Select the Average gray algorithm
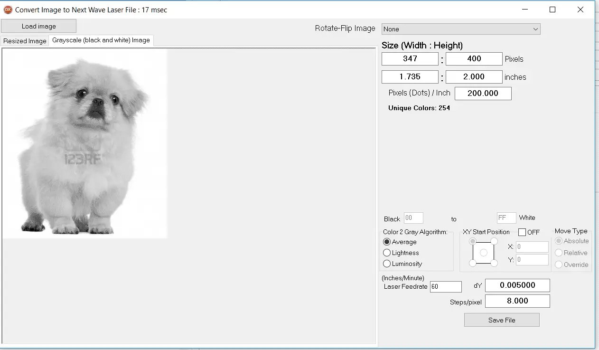This screenshot has width=599, height=350. [x=400, y=242]
